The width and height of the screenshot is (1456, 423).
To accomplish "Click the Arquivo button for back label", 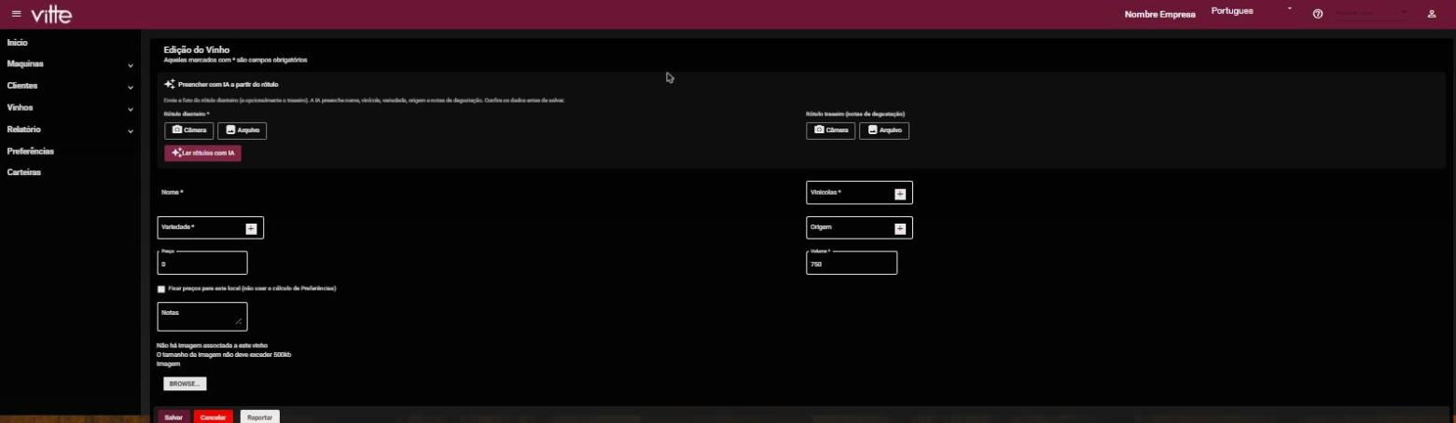I will (883, 130).
